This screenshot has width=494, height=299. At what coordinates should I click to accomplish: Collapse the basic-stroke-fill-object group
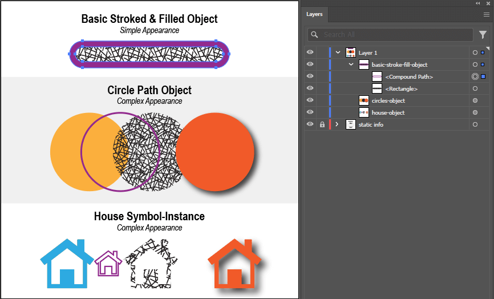(351, 64)
